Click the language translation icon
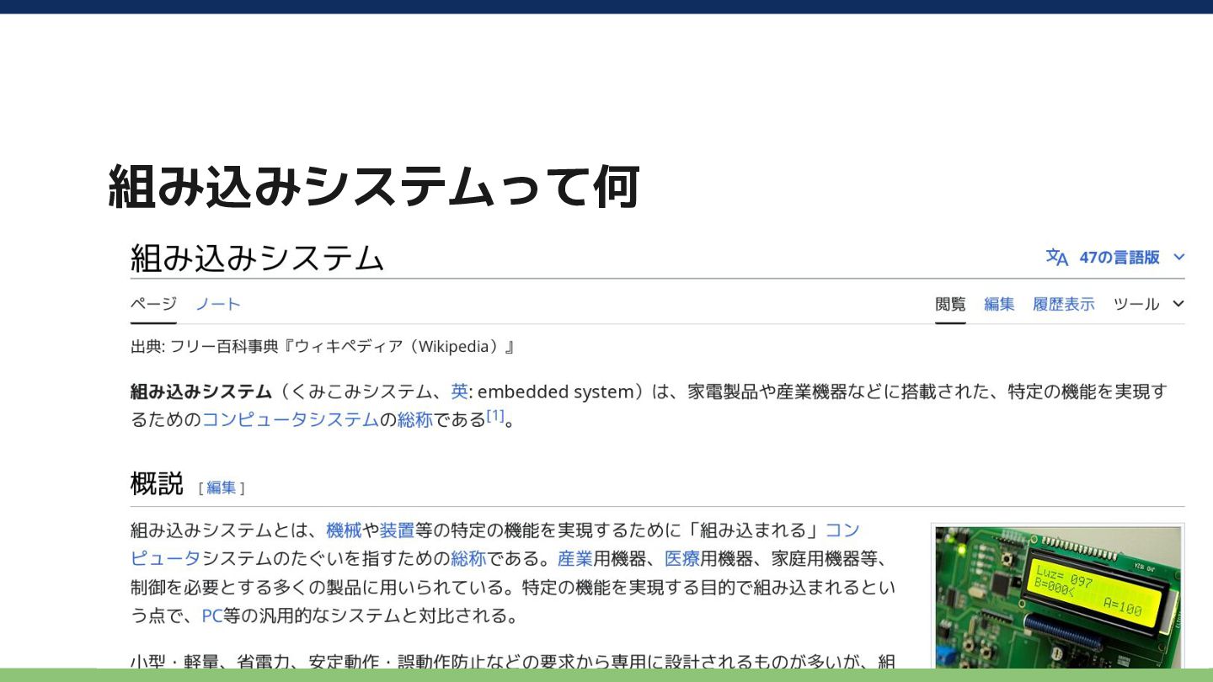 click(x=1056, y=258)
